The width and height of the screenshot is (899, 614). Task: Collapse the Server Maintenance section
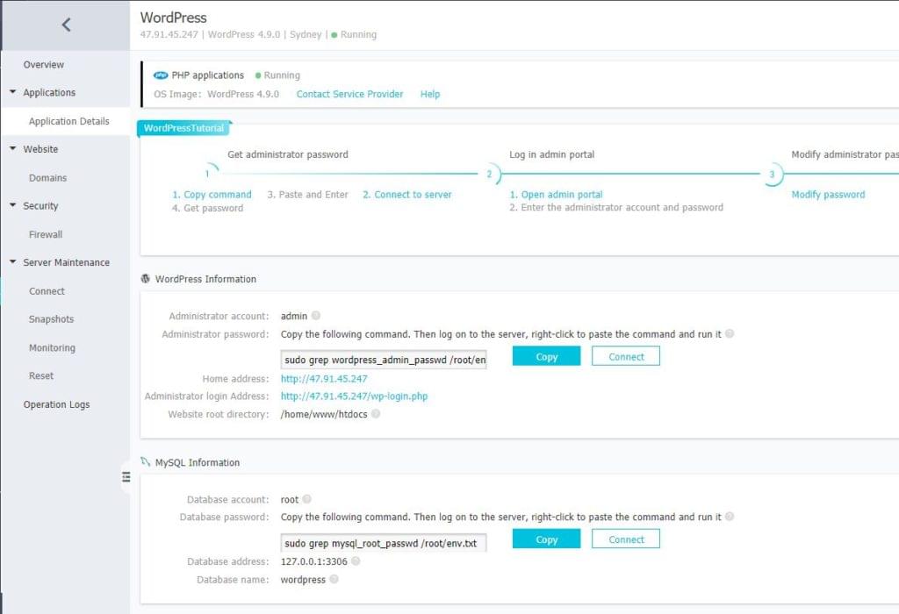coord(13,262)
